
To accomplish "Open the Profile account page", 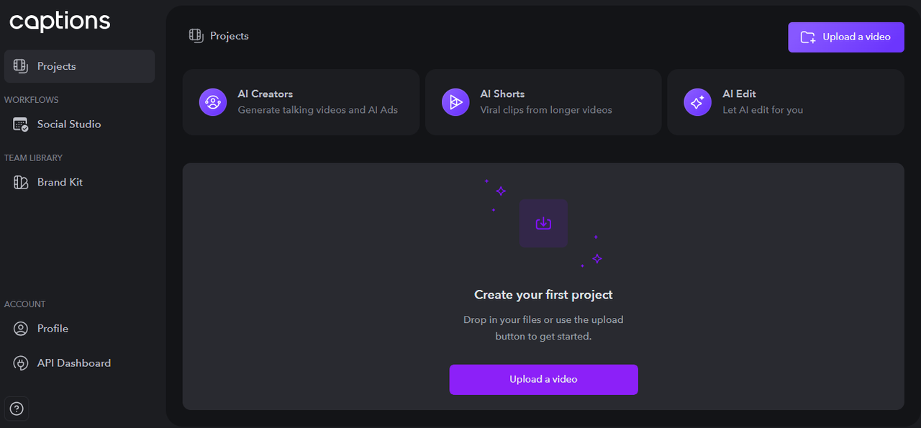I will 53,329.
